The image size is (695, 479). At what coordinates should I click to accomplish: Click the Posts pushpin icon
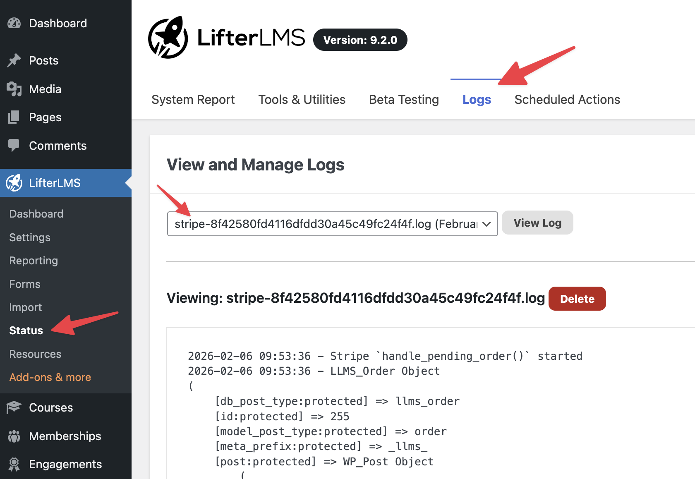14,60
